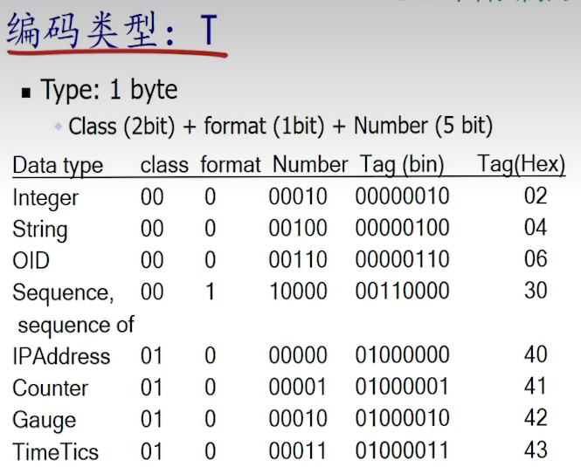Viewport: 581px width, 467px height.
Task: Click Number value "00011" in TimeTics row
Action: 298,451
